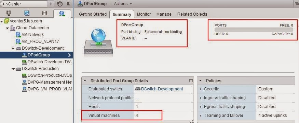Click the DSwitch-Developm-DVUplinks icon
This screenshot has width=299, height=123.
24,62
